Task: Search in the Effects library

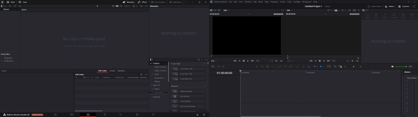Action: click(199, 59)
